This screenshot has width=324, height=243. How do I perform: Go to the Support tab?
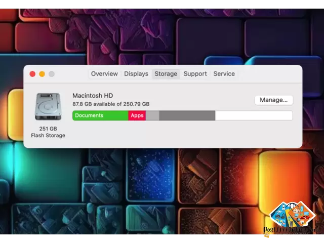(195, 74)
